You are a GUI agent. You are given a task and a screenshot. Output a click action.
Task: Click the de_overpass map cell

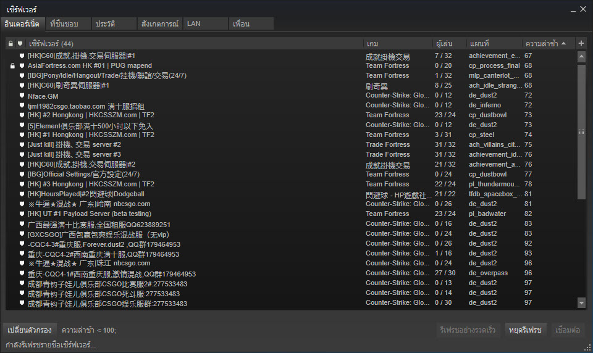point(488,273)
